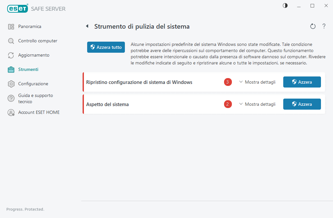The width and height of the screenshot is (333, 218).
Task: Expand Mostra dettagli for Ripristino configurazione
Action: [x=257, y=82]
